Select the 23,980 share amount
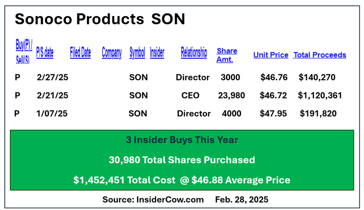The height and width of the screenshot is (210, 364). pyautogui.click(x=231, y=95)
